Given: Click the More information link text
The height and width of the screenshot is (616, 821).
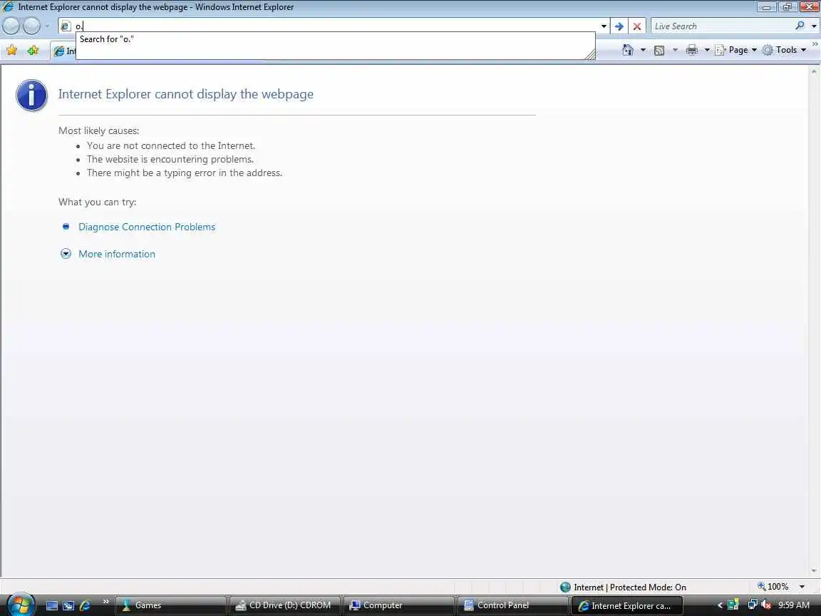Looking at the screenshot, I should (x=117, y=254).
